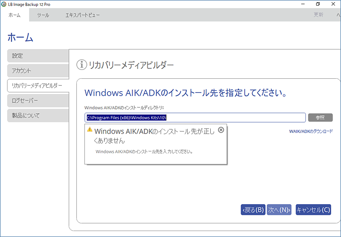Click the label Windows AIK/ADKのインストールディレクトリ:
Screen dimensions: 341x237
[124, 108]
